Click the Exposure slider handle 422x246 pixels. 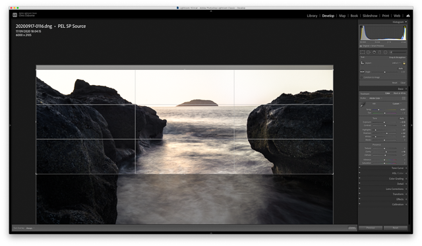[x=384, y=122]
